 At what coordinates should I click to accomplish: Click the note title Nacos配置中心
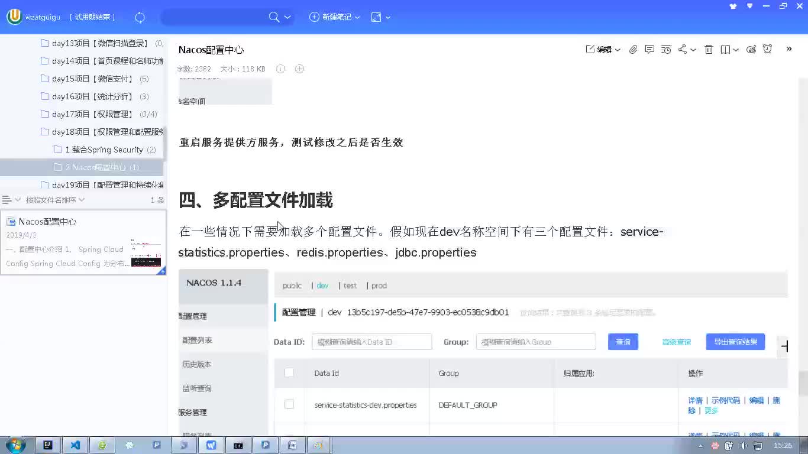pyautogui.click(x=211, y=50)
